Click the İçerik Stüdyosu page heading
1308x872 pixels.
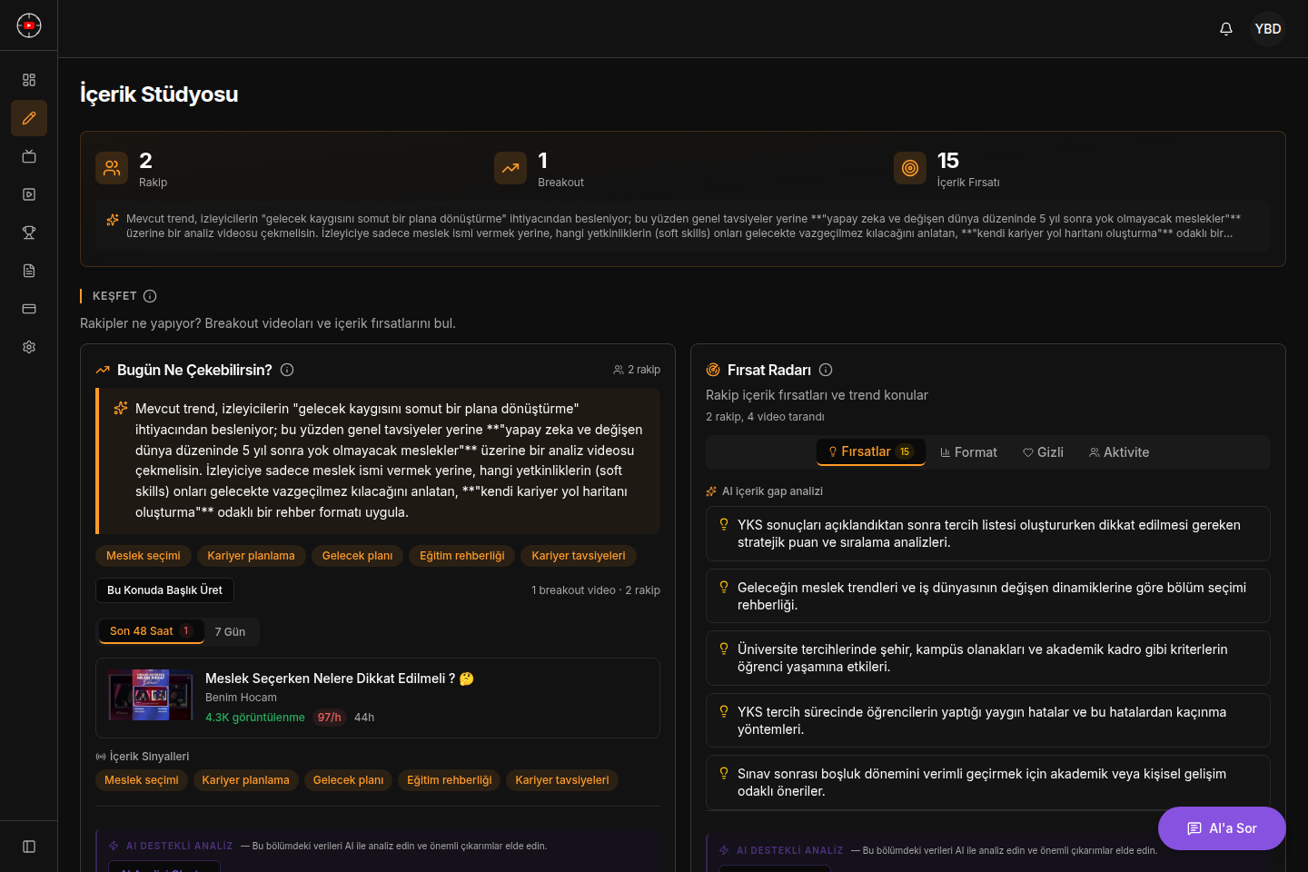coord(159,94)
